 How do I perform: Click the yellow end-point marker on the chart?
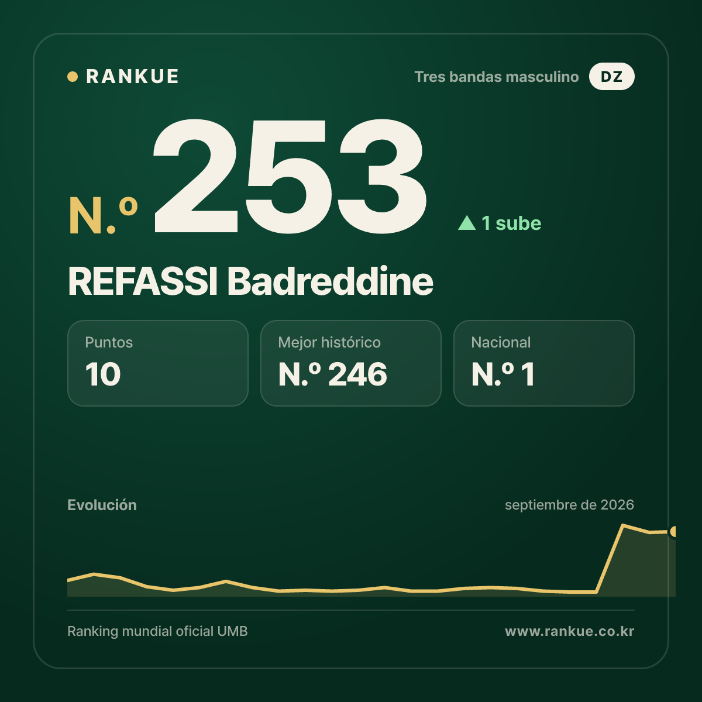click(673, 532)
